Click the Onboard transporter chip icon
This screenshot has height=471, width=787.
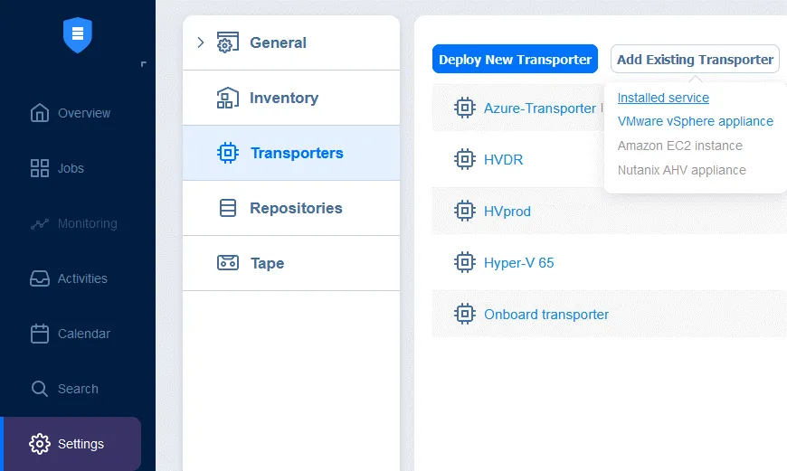pos(465,315)
